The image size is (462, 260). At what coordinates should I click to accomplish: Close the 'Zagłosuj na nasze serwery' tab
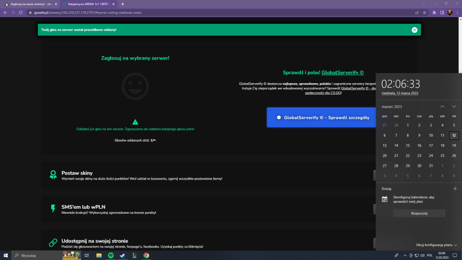tap(56, 4)
